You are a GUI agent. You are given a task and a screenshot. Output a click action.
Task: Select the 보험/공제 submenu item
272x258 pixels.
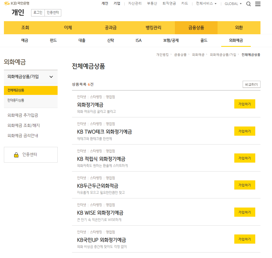click(171, 41)
